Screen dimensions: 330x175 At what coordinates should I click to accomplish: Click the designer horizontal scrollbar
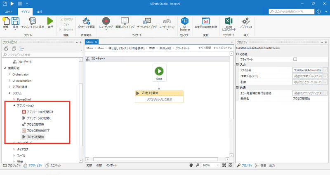(x=156, y=159)
